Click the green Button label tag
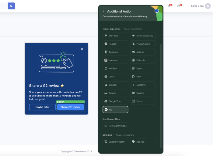Viewport: 213px width, 156px height. click(71, 102)
